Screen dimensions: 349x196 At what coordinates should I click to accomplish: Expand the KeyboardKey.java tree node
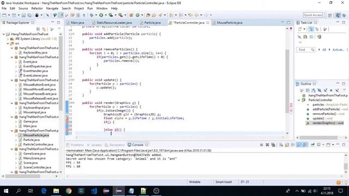[16, 53]
